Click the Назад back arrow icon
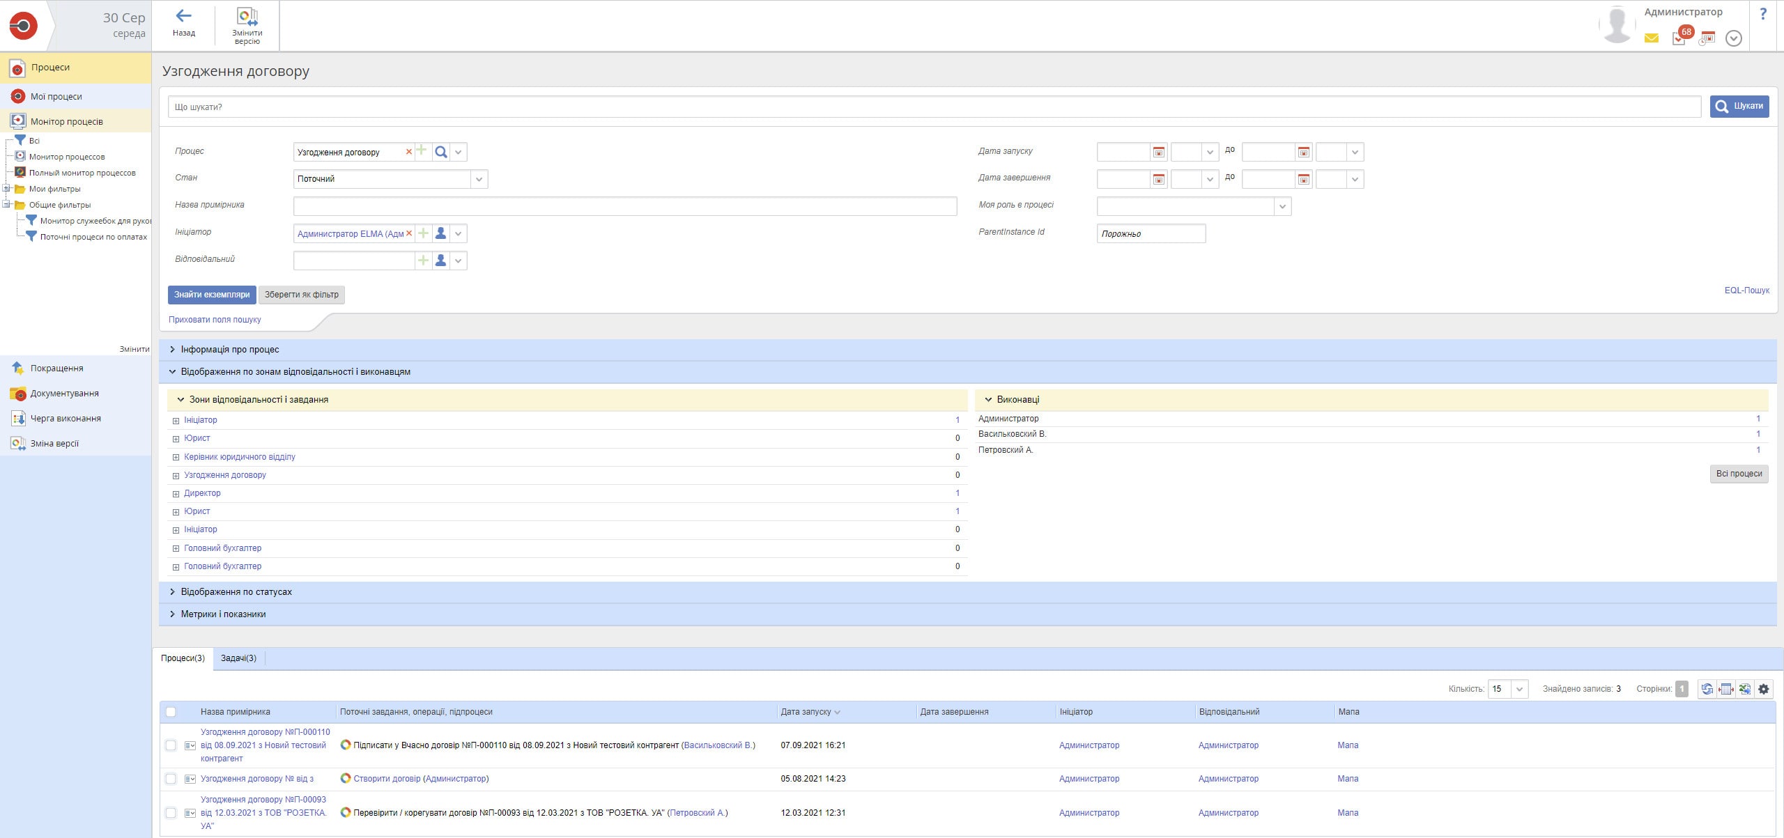1784x838 pixels. pyautogui.click(x=183, y=16)
